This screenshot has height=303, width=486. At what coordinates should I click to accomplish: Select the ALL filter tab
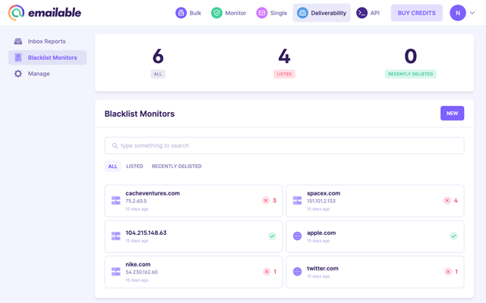112,167
